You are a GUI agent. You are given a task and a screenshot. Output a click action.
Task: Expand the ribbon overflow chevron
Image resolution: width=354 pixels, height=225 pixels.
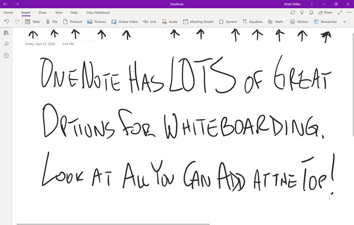345,22
